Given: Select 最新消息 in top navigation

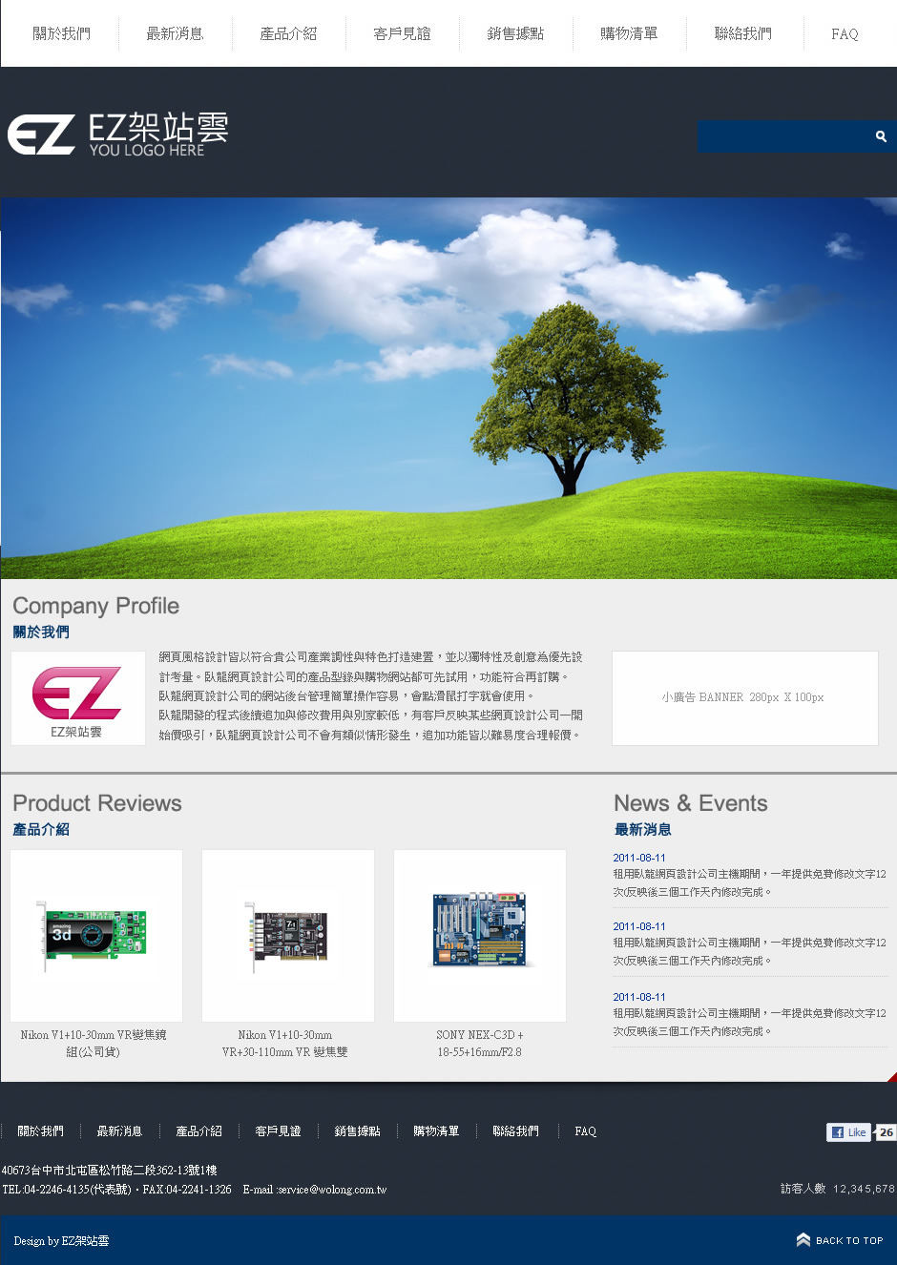Looking at the screenshot, I should click(x=175, y=33).
